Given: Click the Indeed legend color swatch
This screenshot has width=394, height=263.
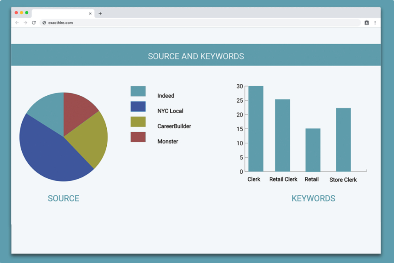Looking at the screenshot, I should tap(138, 91).
